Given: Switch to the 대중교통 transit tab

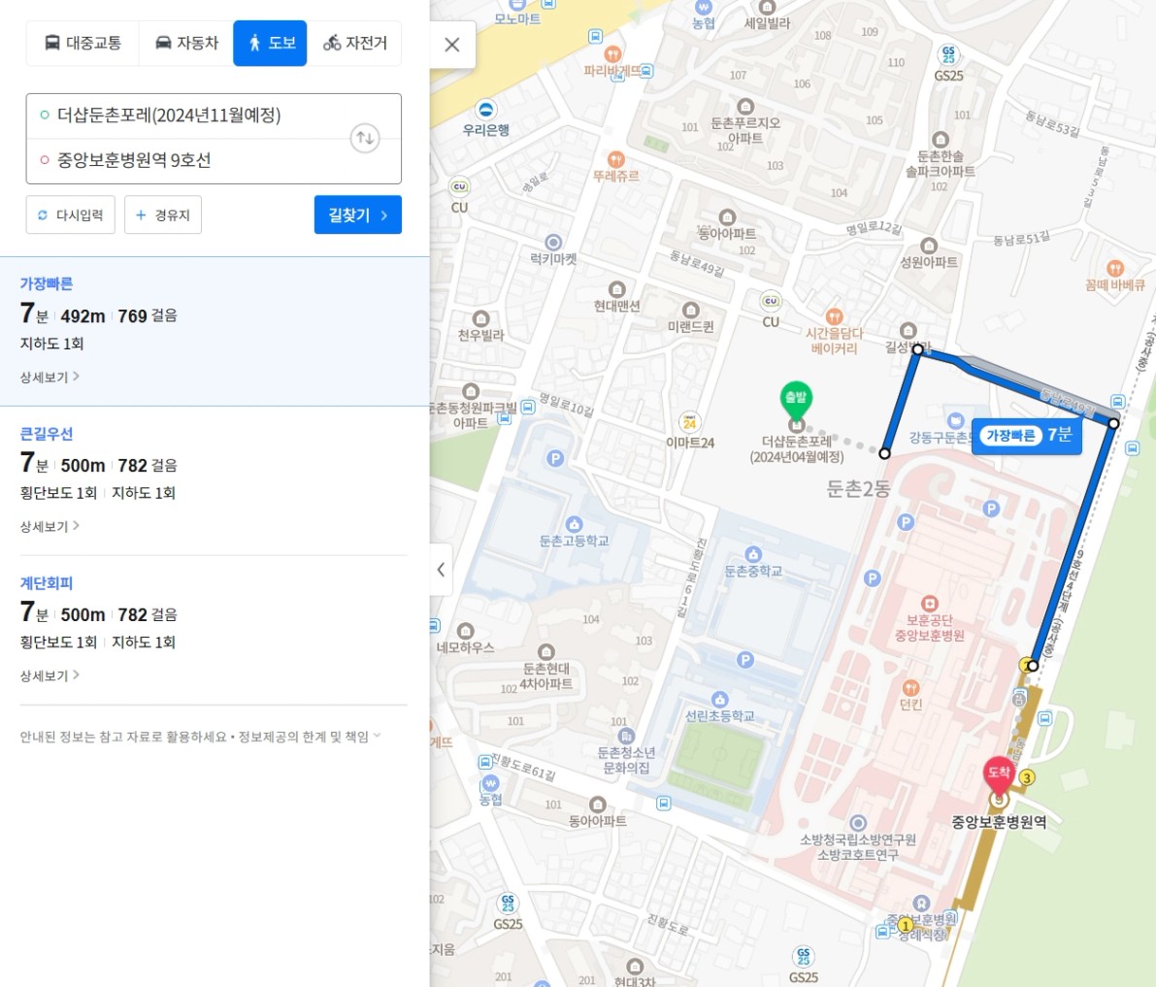Looking at the screenshot, I should pos(83,43).
